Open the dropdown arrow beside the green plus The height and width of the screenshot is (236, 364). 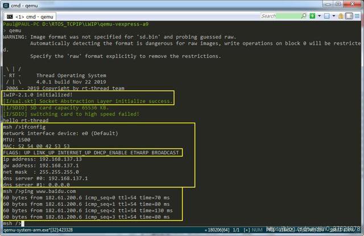click(319, 16)
